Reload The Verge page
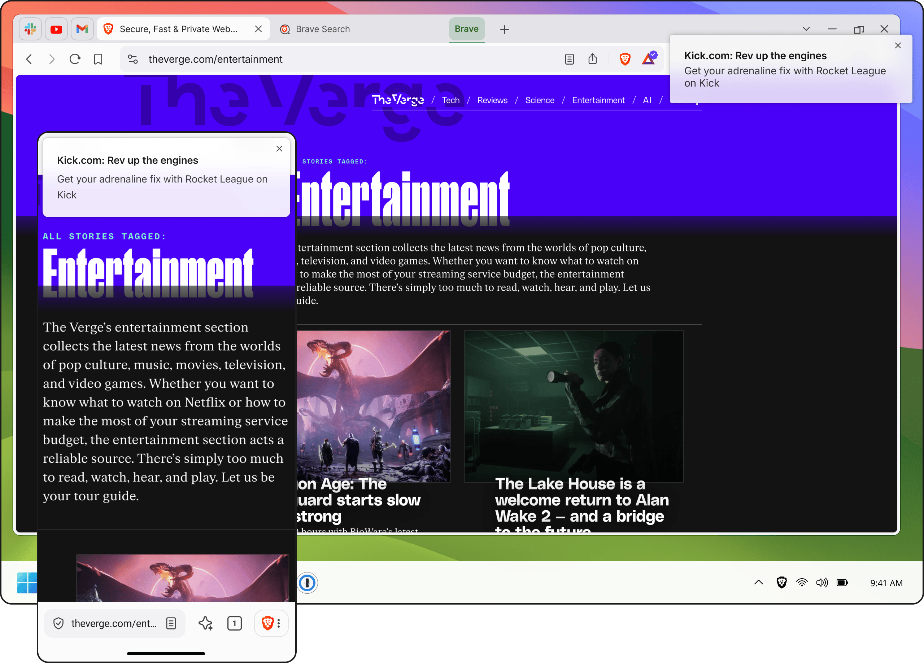The width and height of the screenshot is (924, 663). pyautogui.click(x=75, y=59)
